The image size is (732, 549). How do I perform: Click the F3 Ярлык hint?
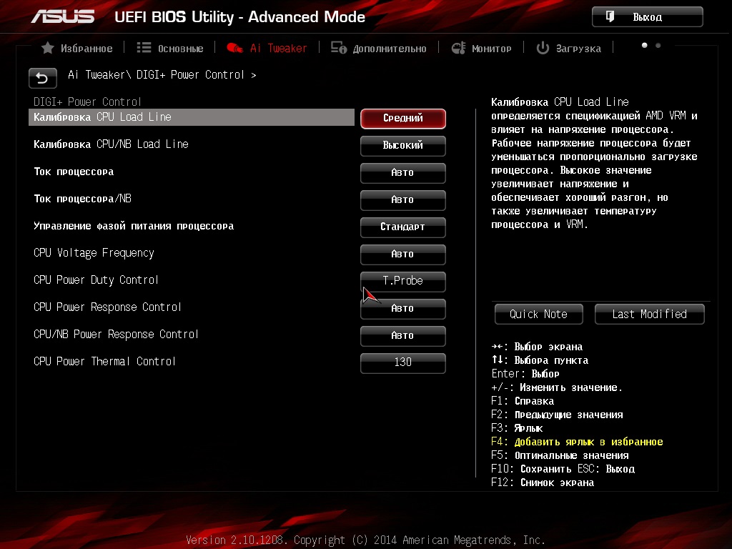517,428
